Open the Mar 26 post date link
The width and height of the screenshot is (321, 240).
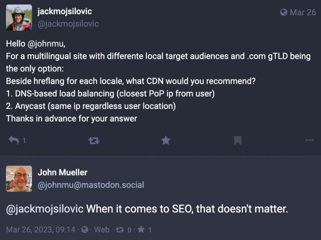coord(303,13)
